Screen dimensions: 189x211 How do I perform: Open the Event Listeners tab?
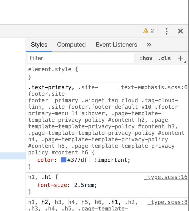[116, 45]
